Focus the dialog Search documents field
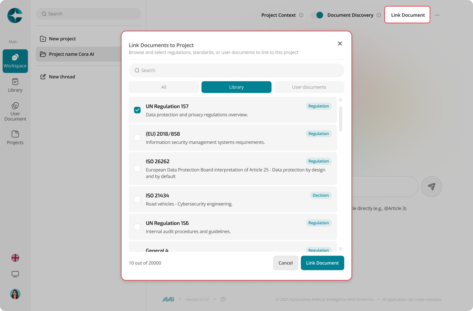The height and width of the screenshot is (311, 473). tap(236, 71)
